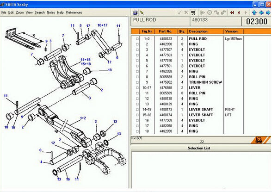Screen dimensions: 272x192
Task: Click the orange forklift icon in status bar
Action: click(259, 140)
